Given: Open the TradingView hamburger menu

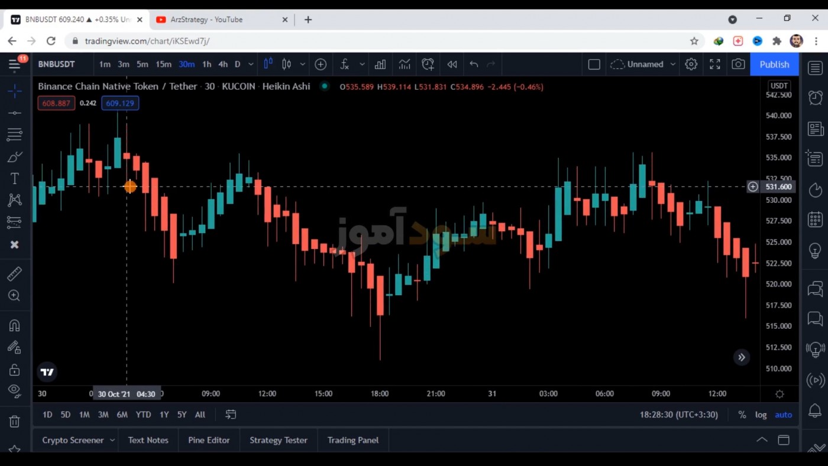Looking at the screenshot, I should click(x=15, y=64).
